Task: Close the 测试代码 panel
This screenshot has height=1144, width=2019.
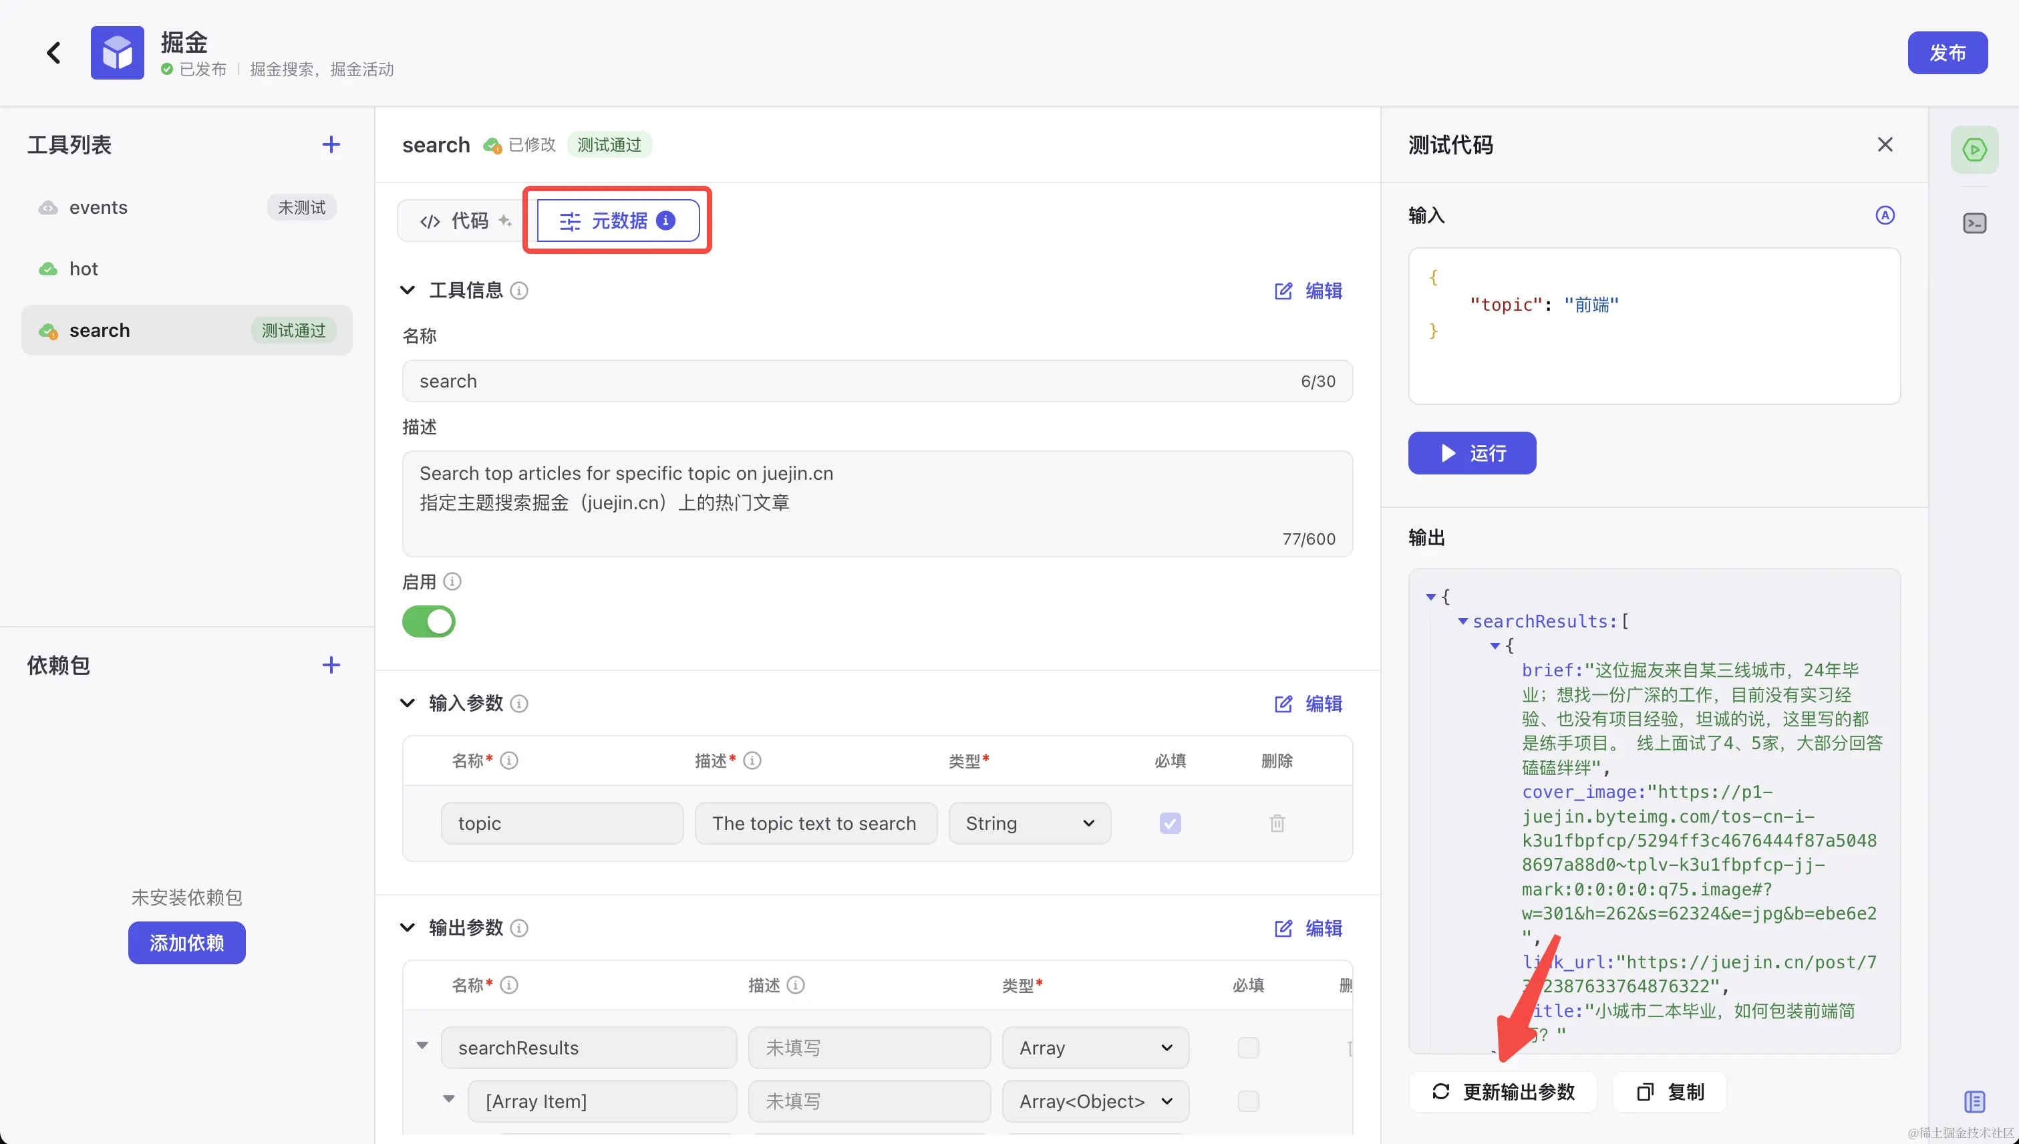Action: pyautogui.click(x=1885, y=144)
